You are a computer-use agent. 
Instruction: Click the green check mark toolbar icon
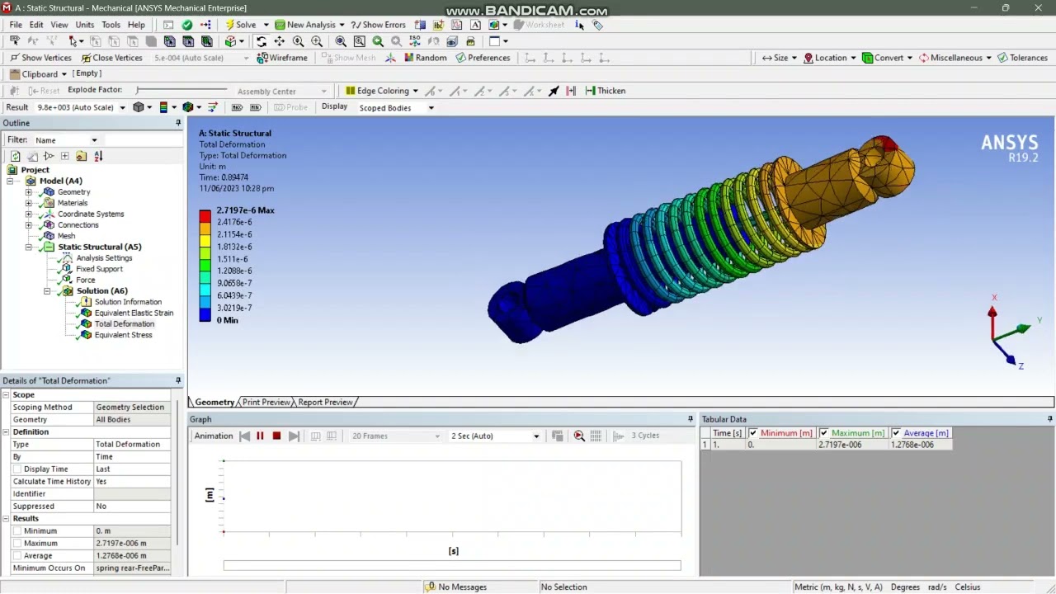click(187, 25)
